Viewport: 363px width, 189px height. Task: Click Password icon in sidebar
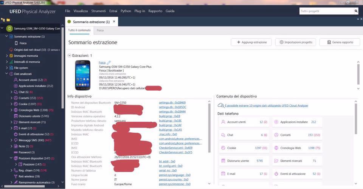pos(16,152)
